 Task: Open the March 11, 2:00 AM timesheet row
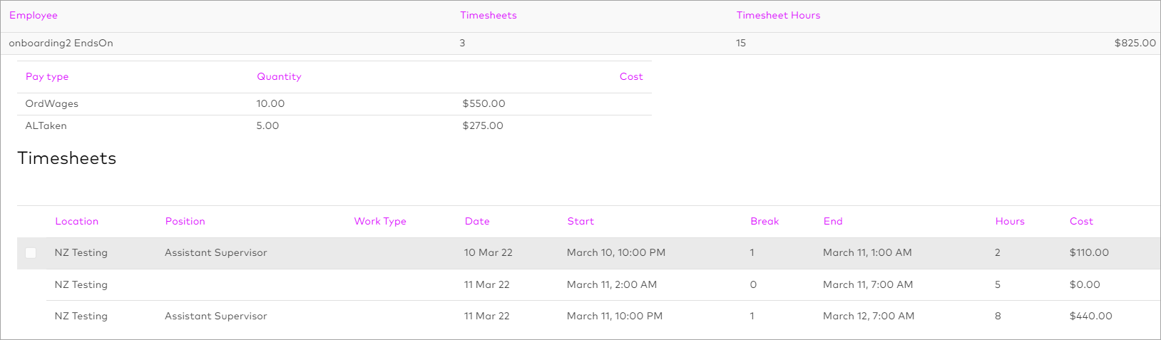pyautogui.click(x=612, y=285)
